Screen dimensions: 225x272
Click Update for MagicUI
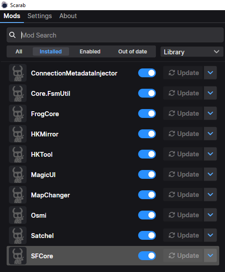click(183, 174)
